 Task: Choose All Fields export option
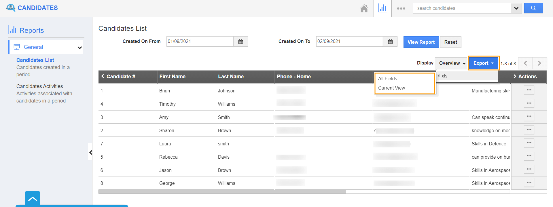point(387,79)
